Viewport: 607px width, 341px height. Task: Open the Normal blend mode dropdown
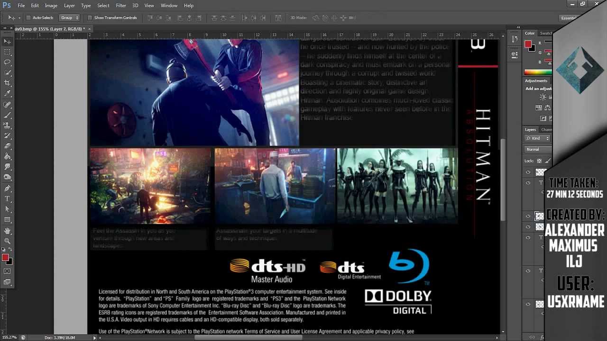538,149
